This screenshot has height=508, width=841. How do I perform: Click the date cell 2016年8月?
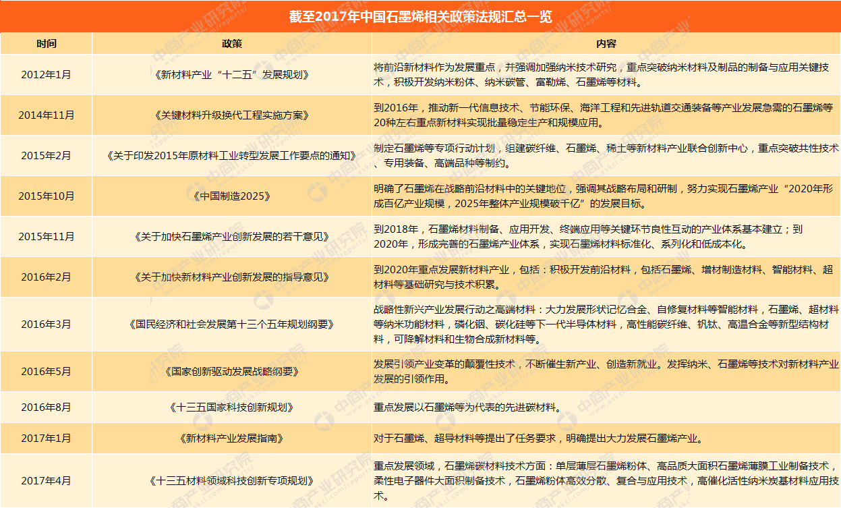pyautogui.click(x=46, y=407)
